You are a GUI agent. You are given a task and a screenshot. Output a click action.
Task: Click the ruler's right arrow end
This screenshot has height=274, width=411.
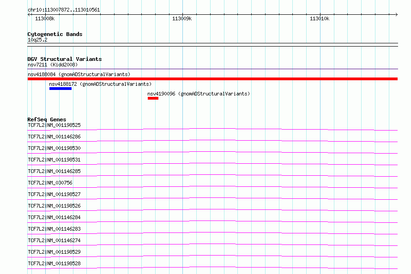pyautogui.click(x=396, y=14)
